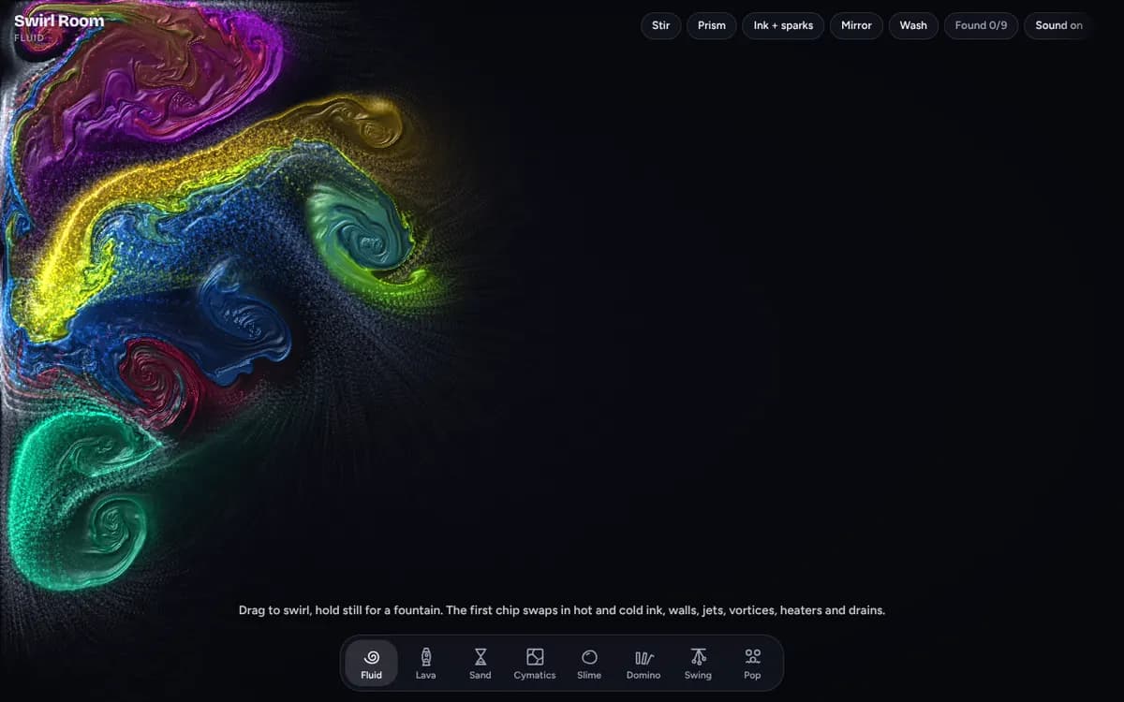Select the Pop bubbles mode

coord(752,664)
